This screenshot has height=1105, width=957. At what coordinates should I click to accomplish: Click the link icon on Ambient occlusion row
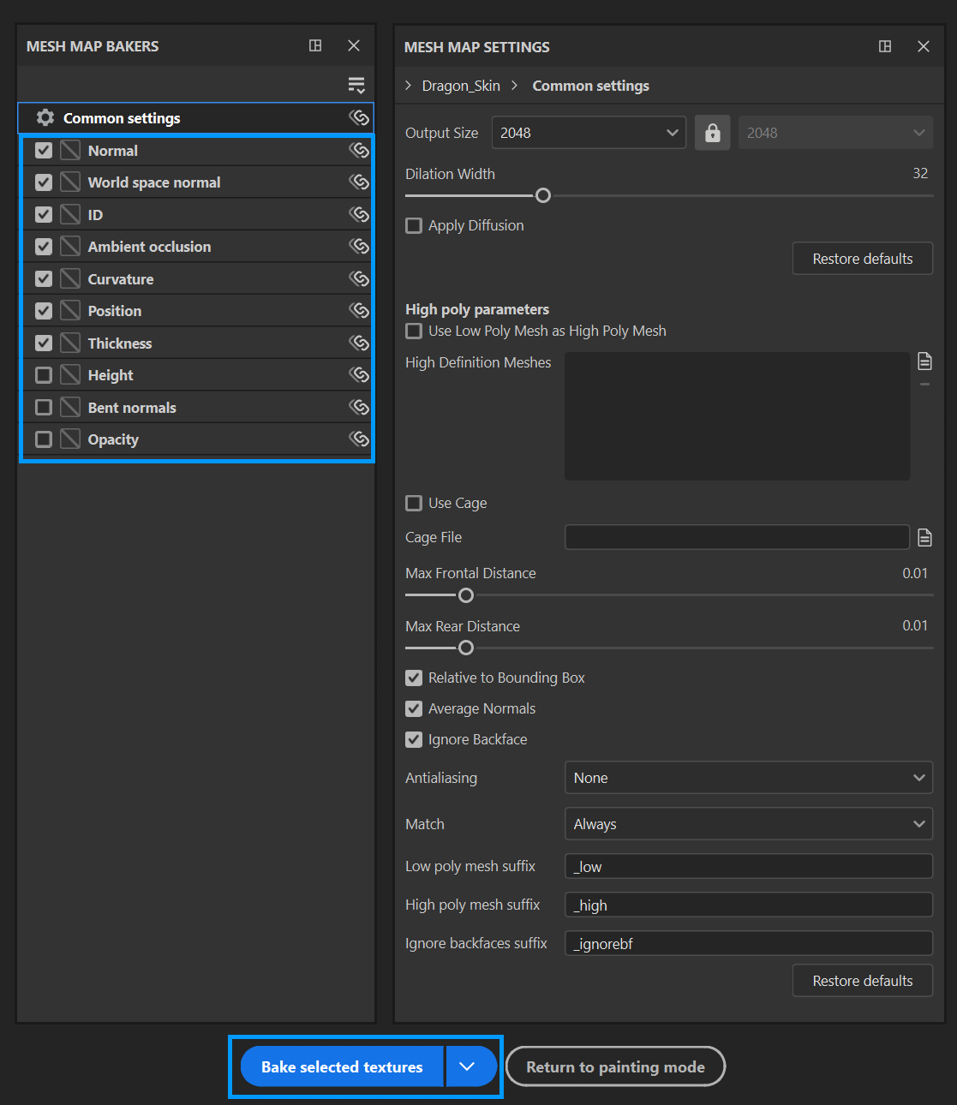pyautogui.click(x=359, y=247)
